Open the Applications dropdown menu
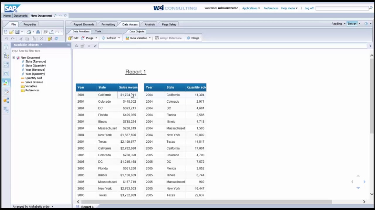This screenshot has width=375, height=210. [251, 8]
